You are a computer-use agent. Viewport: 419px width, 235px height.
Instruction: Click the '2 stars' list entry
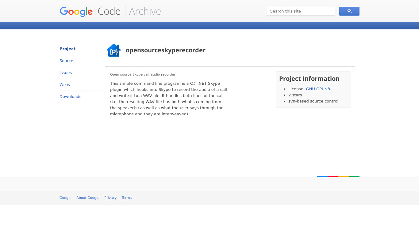pos(295,95)
